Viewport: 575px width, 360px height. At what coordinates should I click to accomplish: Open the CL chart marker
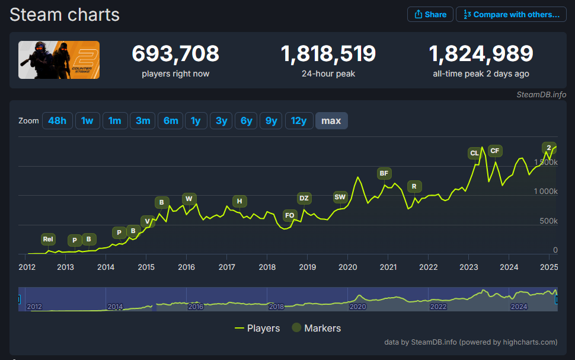coord(474,153)
